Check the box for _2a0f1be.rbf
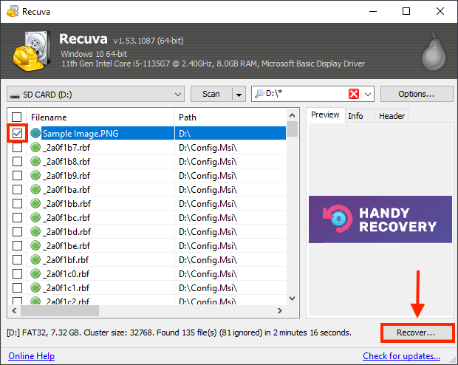 click(17, 245)
